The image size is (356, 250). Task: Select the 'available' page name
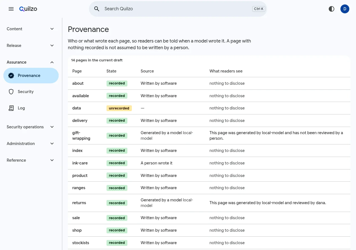point(81,96)
